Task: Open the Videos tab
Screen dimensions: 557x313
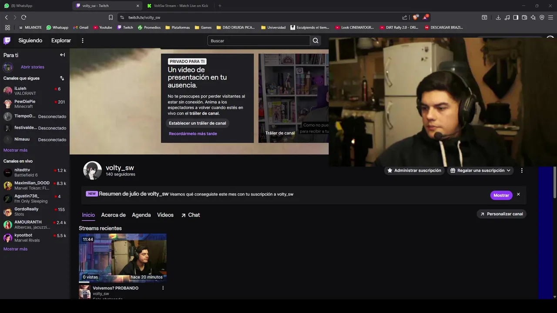Action: [x=165, y=215]
